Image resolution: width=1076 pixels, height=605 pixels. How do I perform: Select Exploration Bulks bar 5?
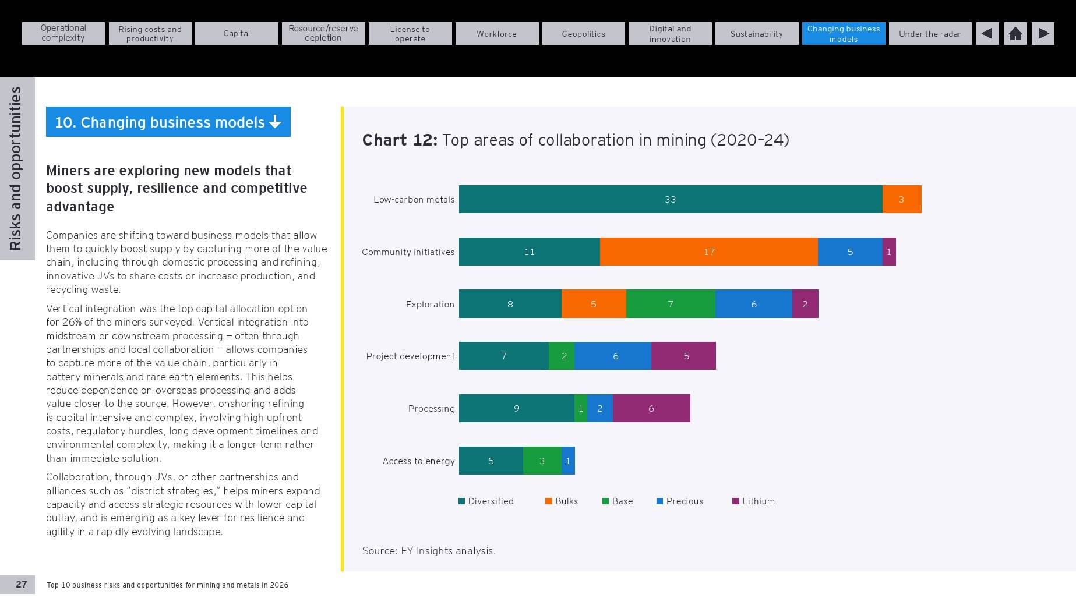click(594, 304)
